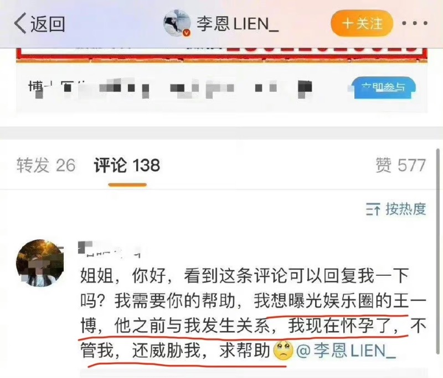The width and height of the screenshot is (443, 378).
Task: Select the 评论 138 tab
Action: pos(127,165)
